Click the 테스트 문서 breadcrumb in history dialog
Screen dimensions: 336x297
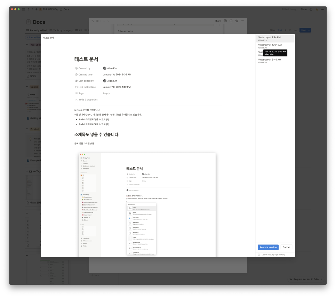click(49, 38)
